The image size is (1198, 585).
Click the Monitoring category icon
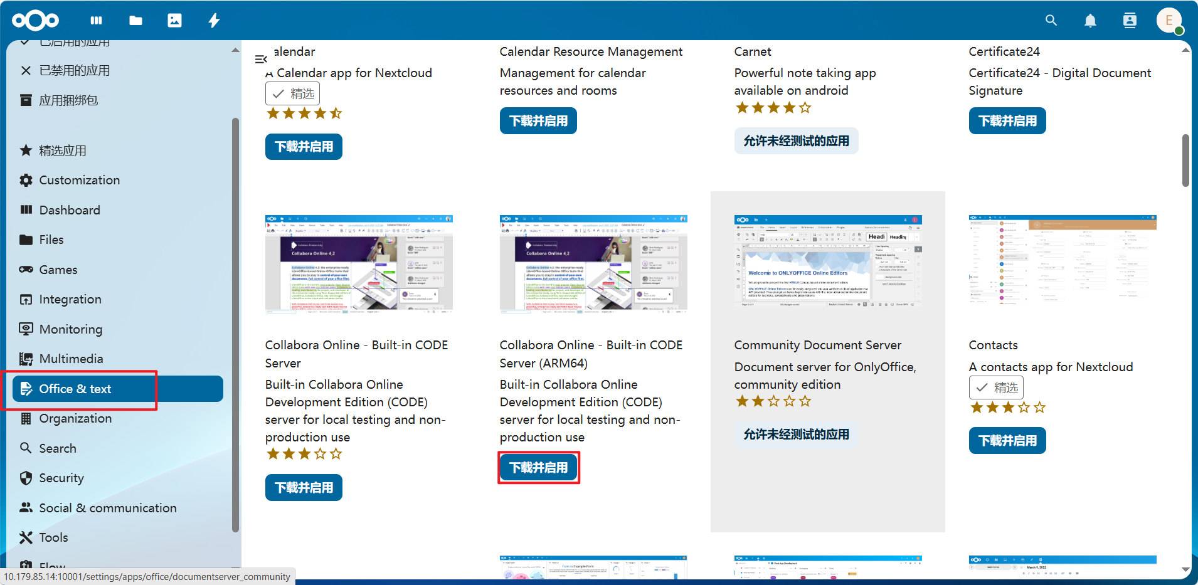click(26, 329)
